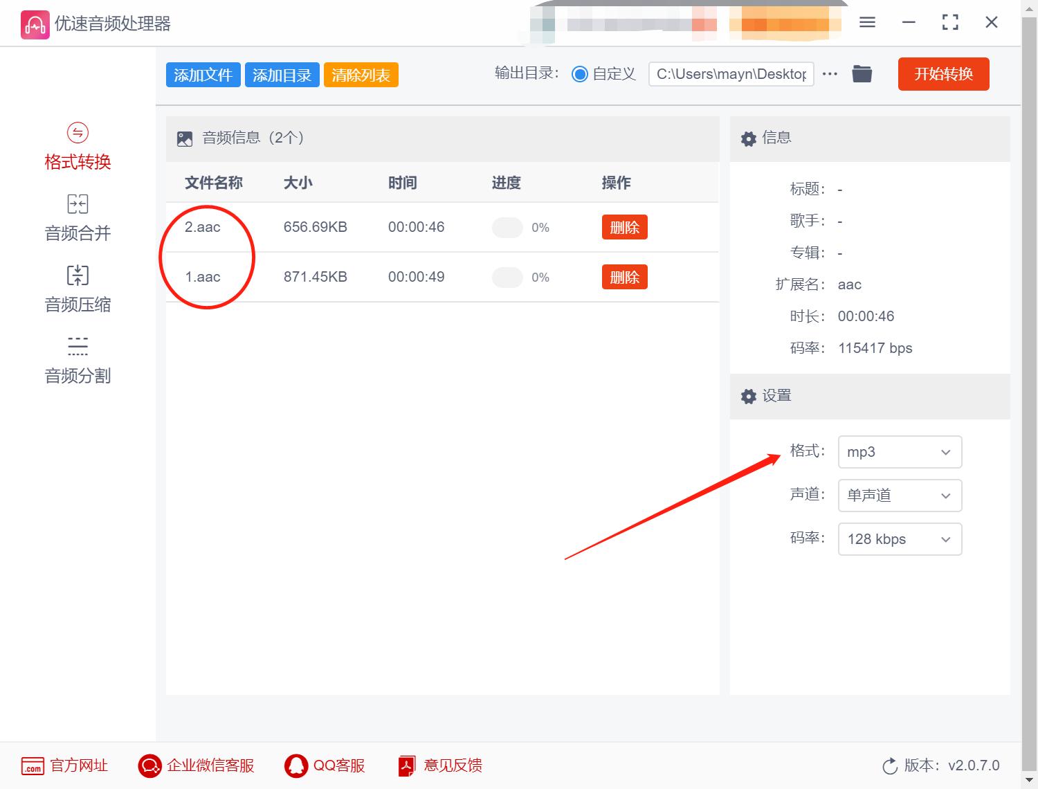The image size is (1038, 789).
Task: Click 开始转换 to start conversion
Action: 943,74
